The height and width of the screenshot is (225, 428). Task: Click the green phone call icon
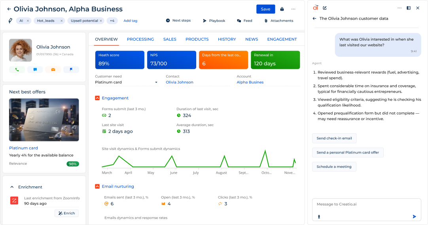click(x=17, y=69)
